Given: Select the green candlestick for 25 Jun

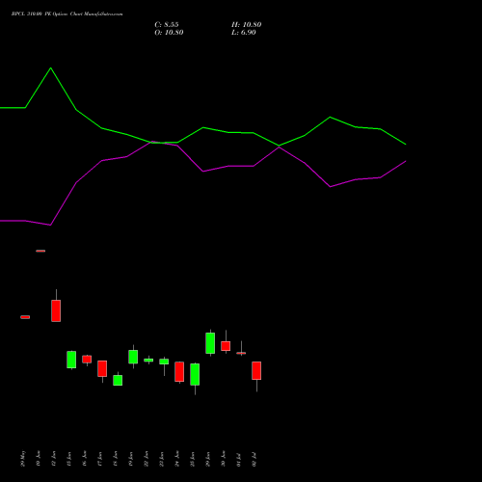Looking at the screenshot, I should coord(195,374).
